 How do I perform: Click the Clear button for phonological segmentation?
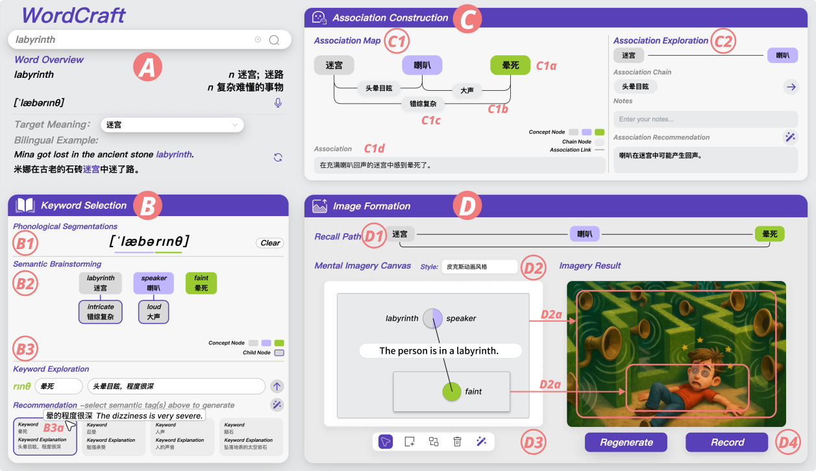coord(270,243)
